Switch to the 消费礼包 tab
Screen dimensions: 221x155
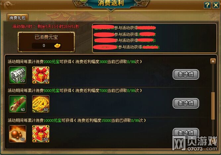pos(18,18)
